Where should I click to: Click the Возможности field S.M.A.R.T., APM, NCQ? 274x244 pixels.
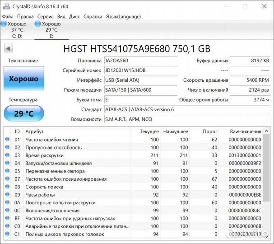[187, 119]
